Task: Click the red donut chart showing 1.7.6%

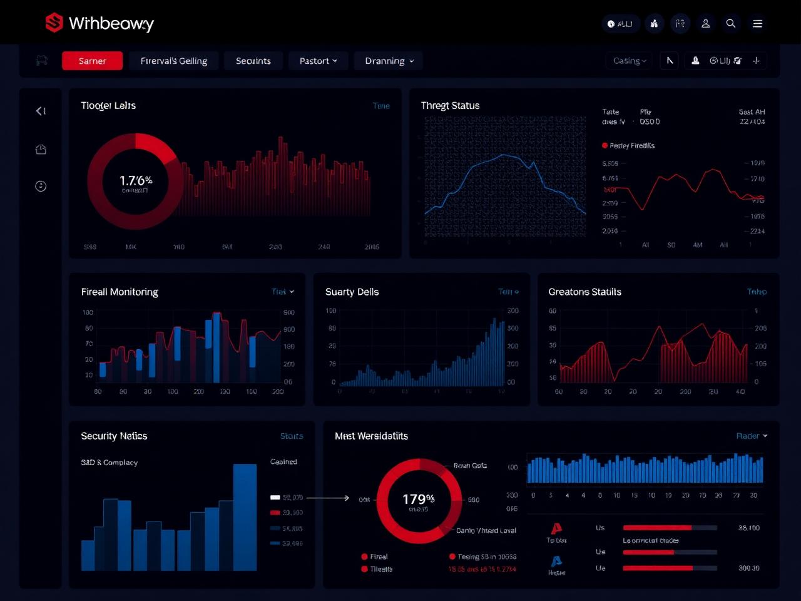Action: click(x=135, y=182)
